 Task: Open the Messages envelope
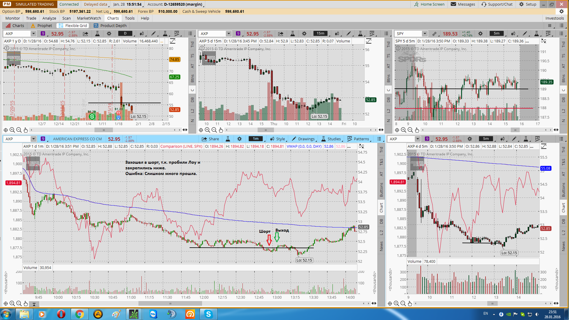[463, 4]
